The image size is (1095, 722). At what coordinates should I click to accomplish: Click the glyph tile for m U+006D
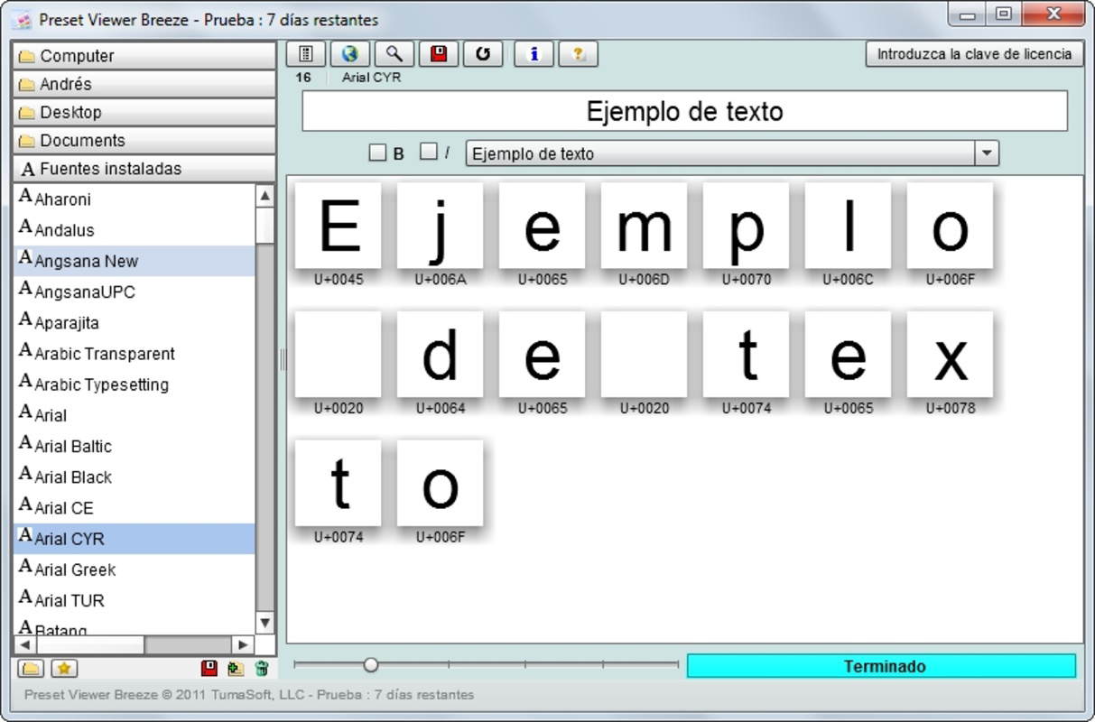tap(645, 226)
